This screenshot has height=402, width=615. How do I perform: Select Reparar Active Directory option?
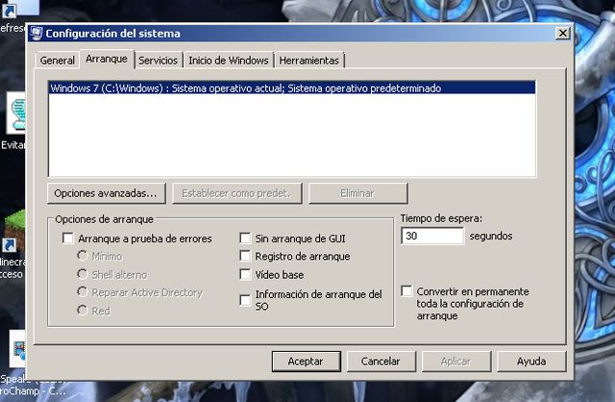point(83,292)
